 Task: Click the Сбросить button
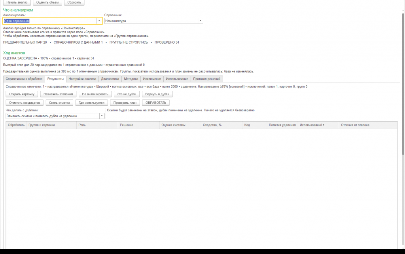[x=74, y=2]
